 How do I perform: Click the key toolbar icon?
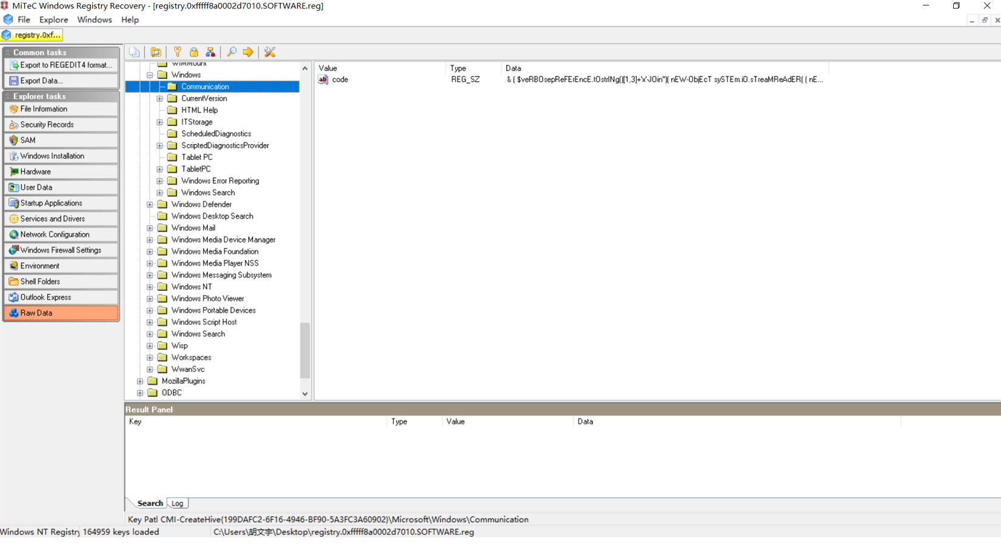pyautogui.click(x=178, y=52)
